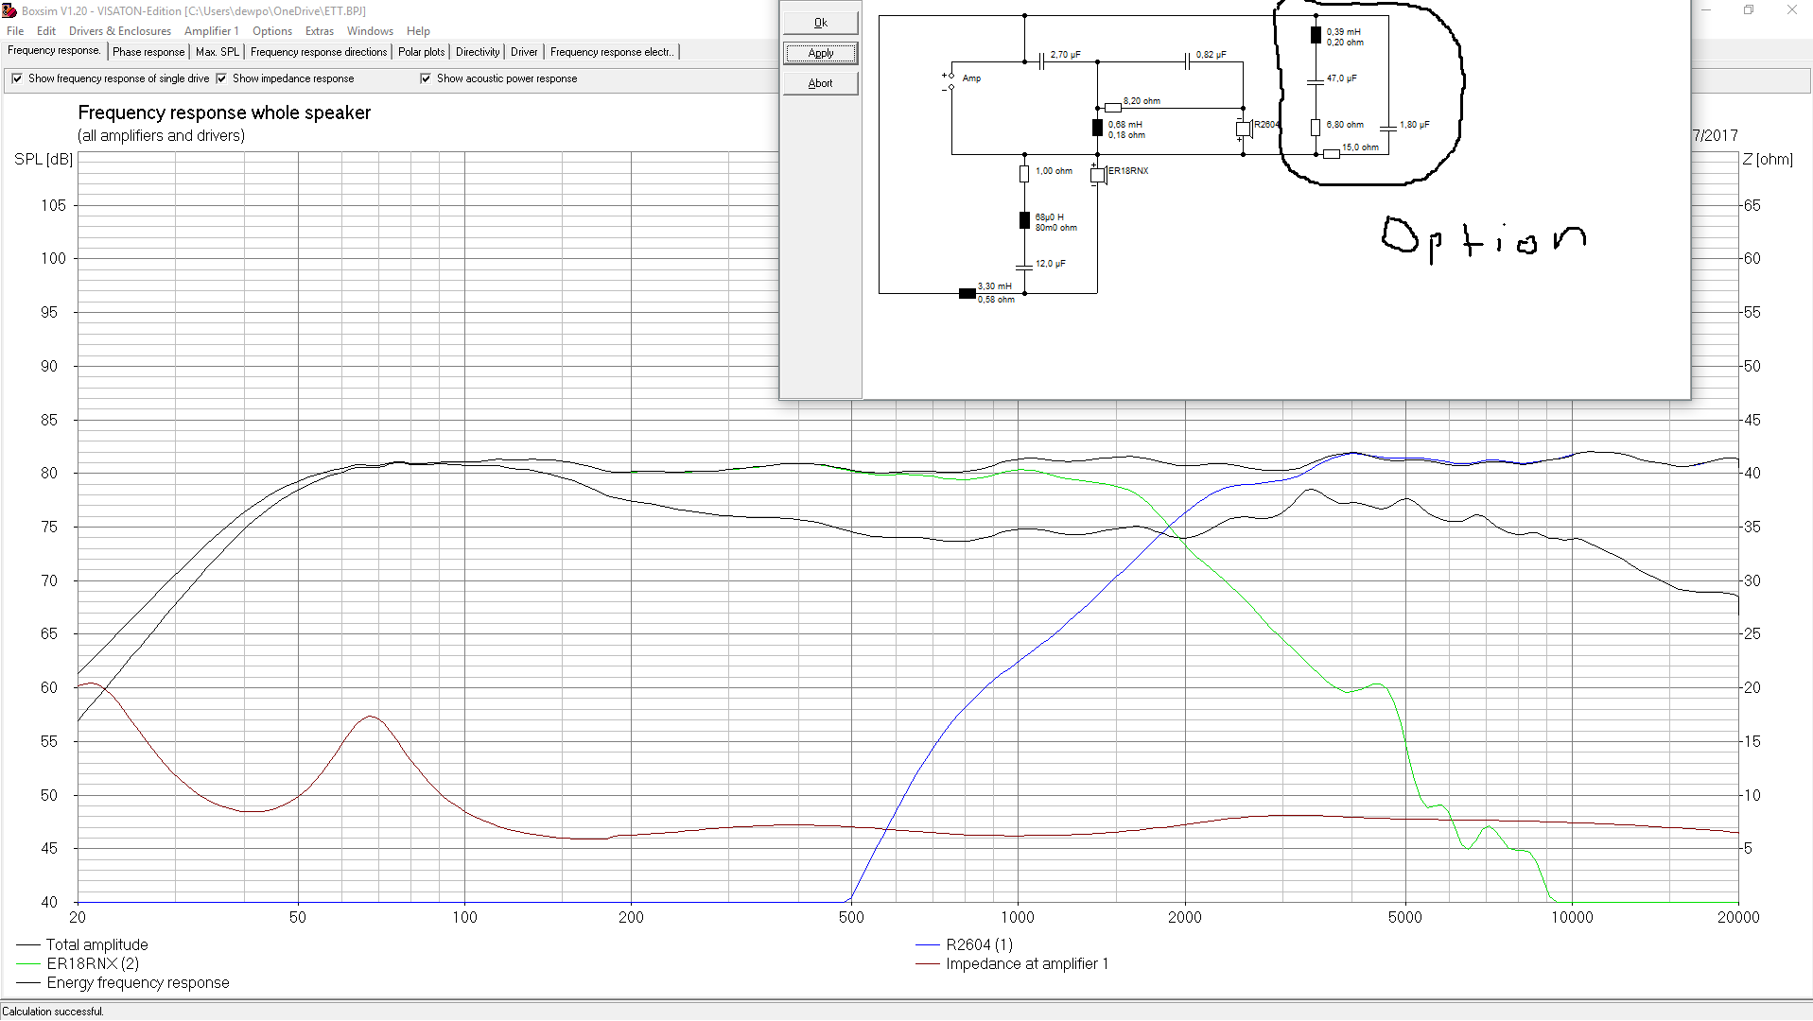Image resolution: width=1813 pixels, height=1021 pixels.
Task: Open the File menu
Action: (15, 31)
